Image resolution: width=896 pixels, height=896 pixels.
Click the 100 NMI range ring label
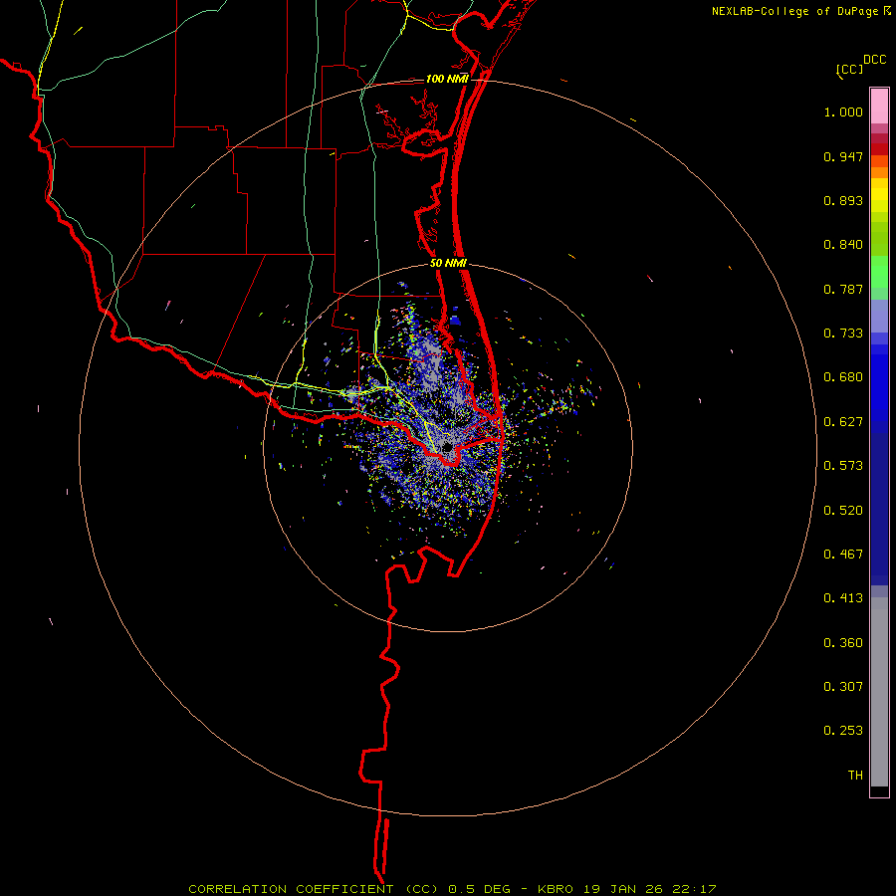[x=447, y=79]
